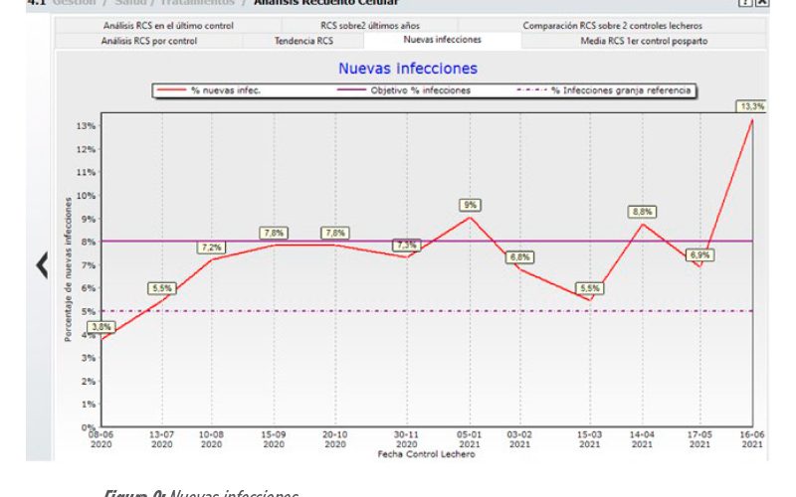
Task: Select the Nuevas infecciones tab
Action: [x=442, y=40]
